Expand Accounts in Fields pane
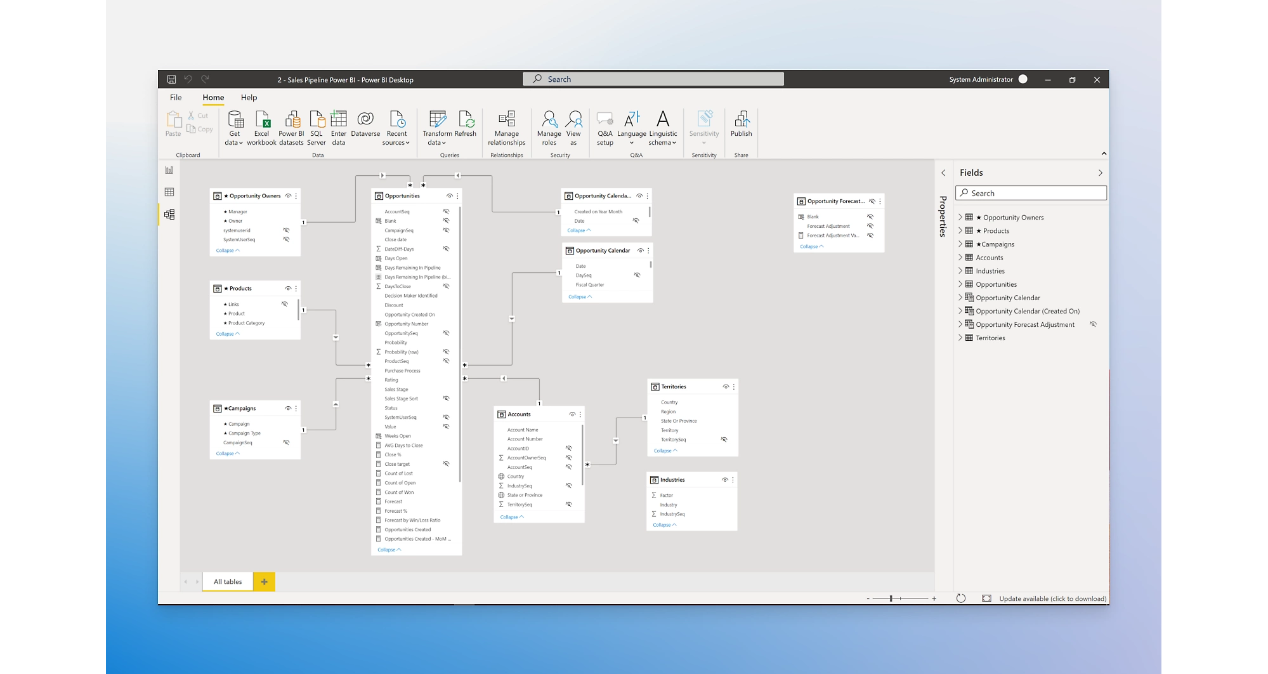The width and height of the screenshot is (1268, 674). [x=960, y=258]
